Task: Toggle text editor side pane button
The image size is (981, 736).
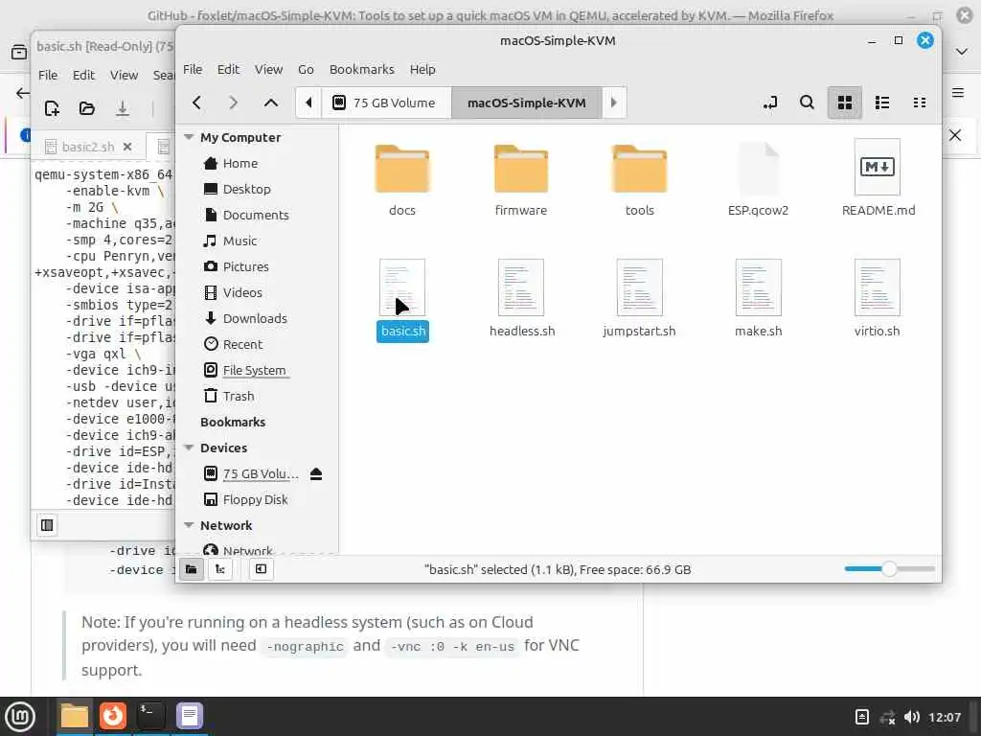Action: (x=47, y=525)
